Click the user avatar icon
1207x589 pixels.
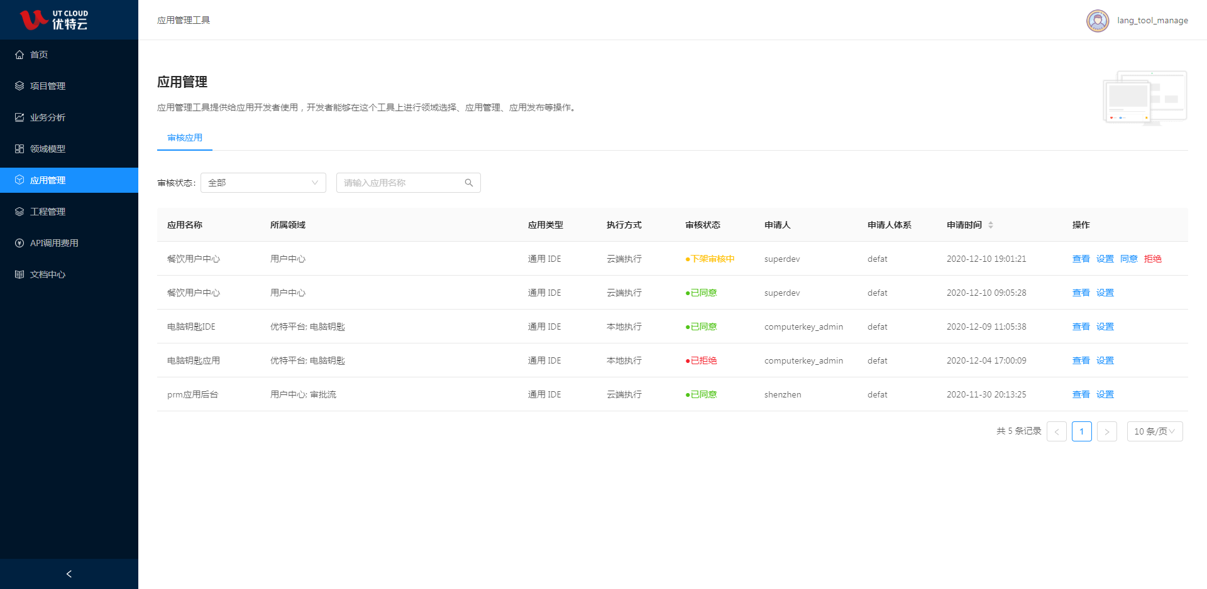click(x=1098, y=21)
